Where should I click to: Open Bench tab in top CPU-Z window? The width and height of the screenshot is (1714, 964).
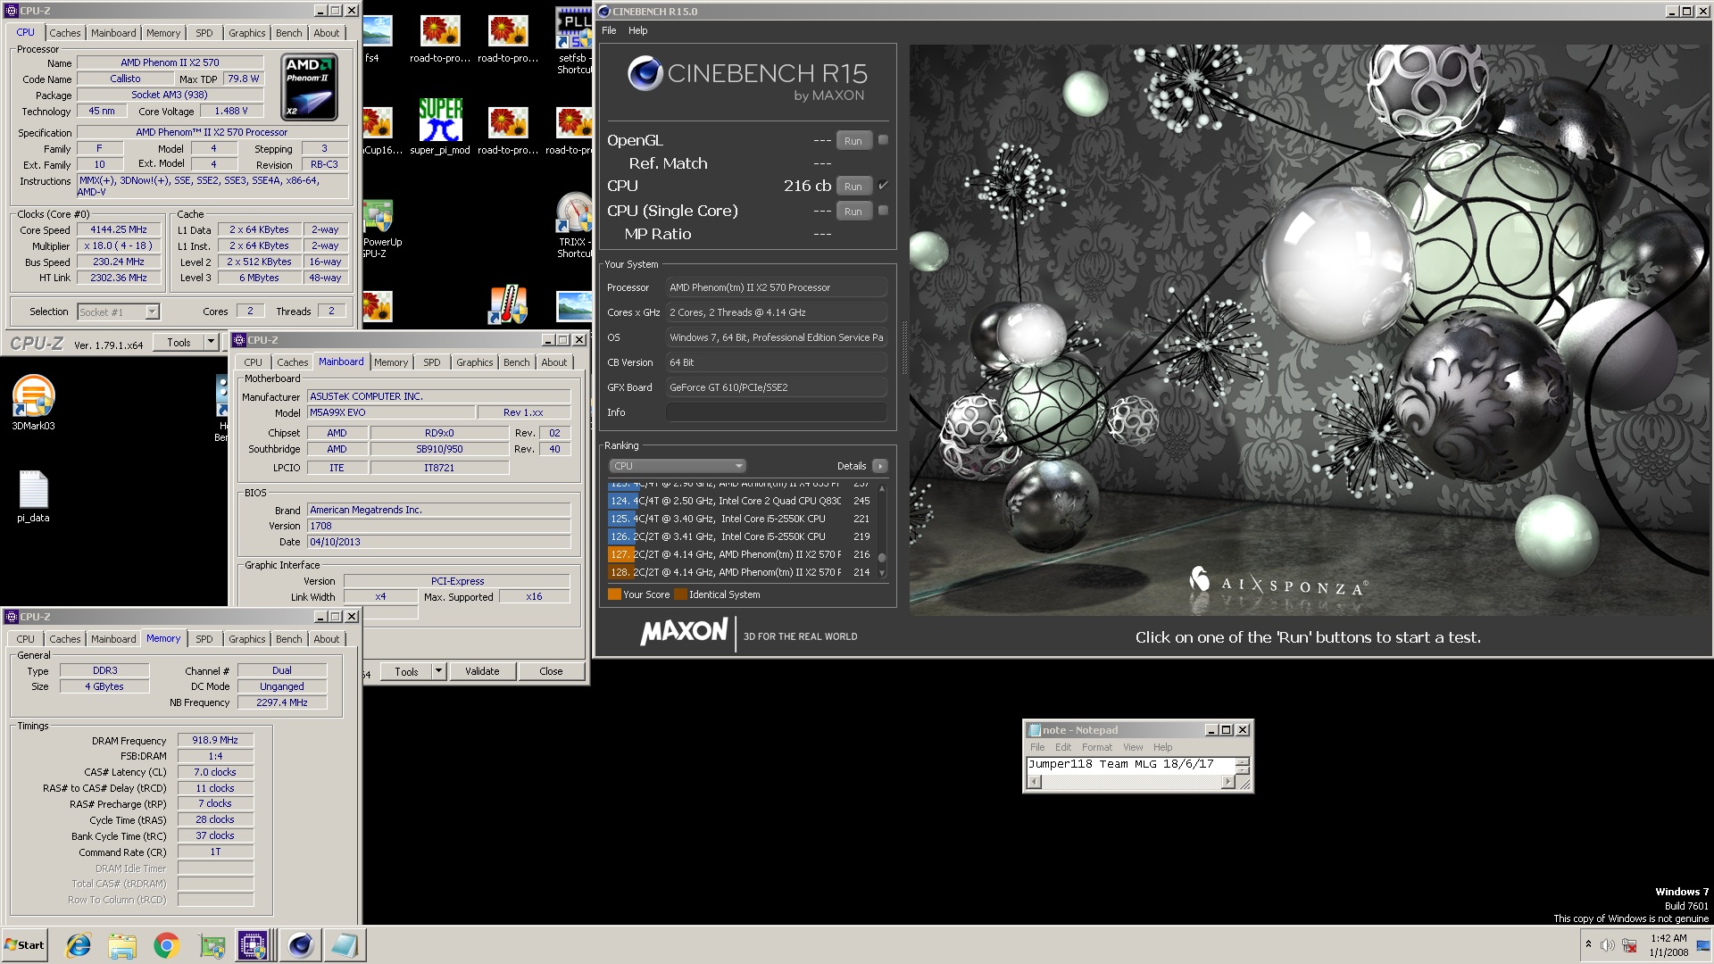click(x=288, y=33)
